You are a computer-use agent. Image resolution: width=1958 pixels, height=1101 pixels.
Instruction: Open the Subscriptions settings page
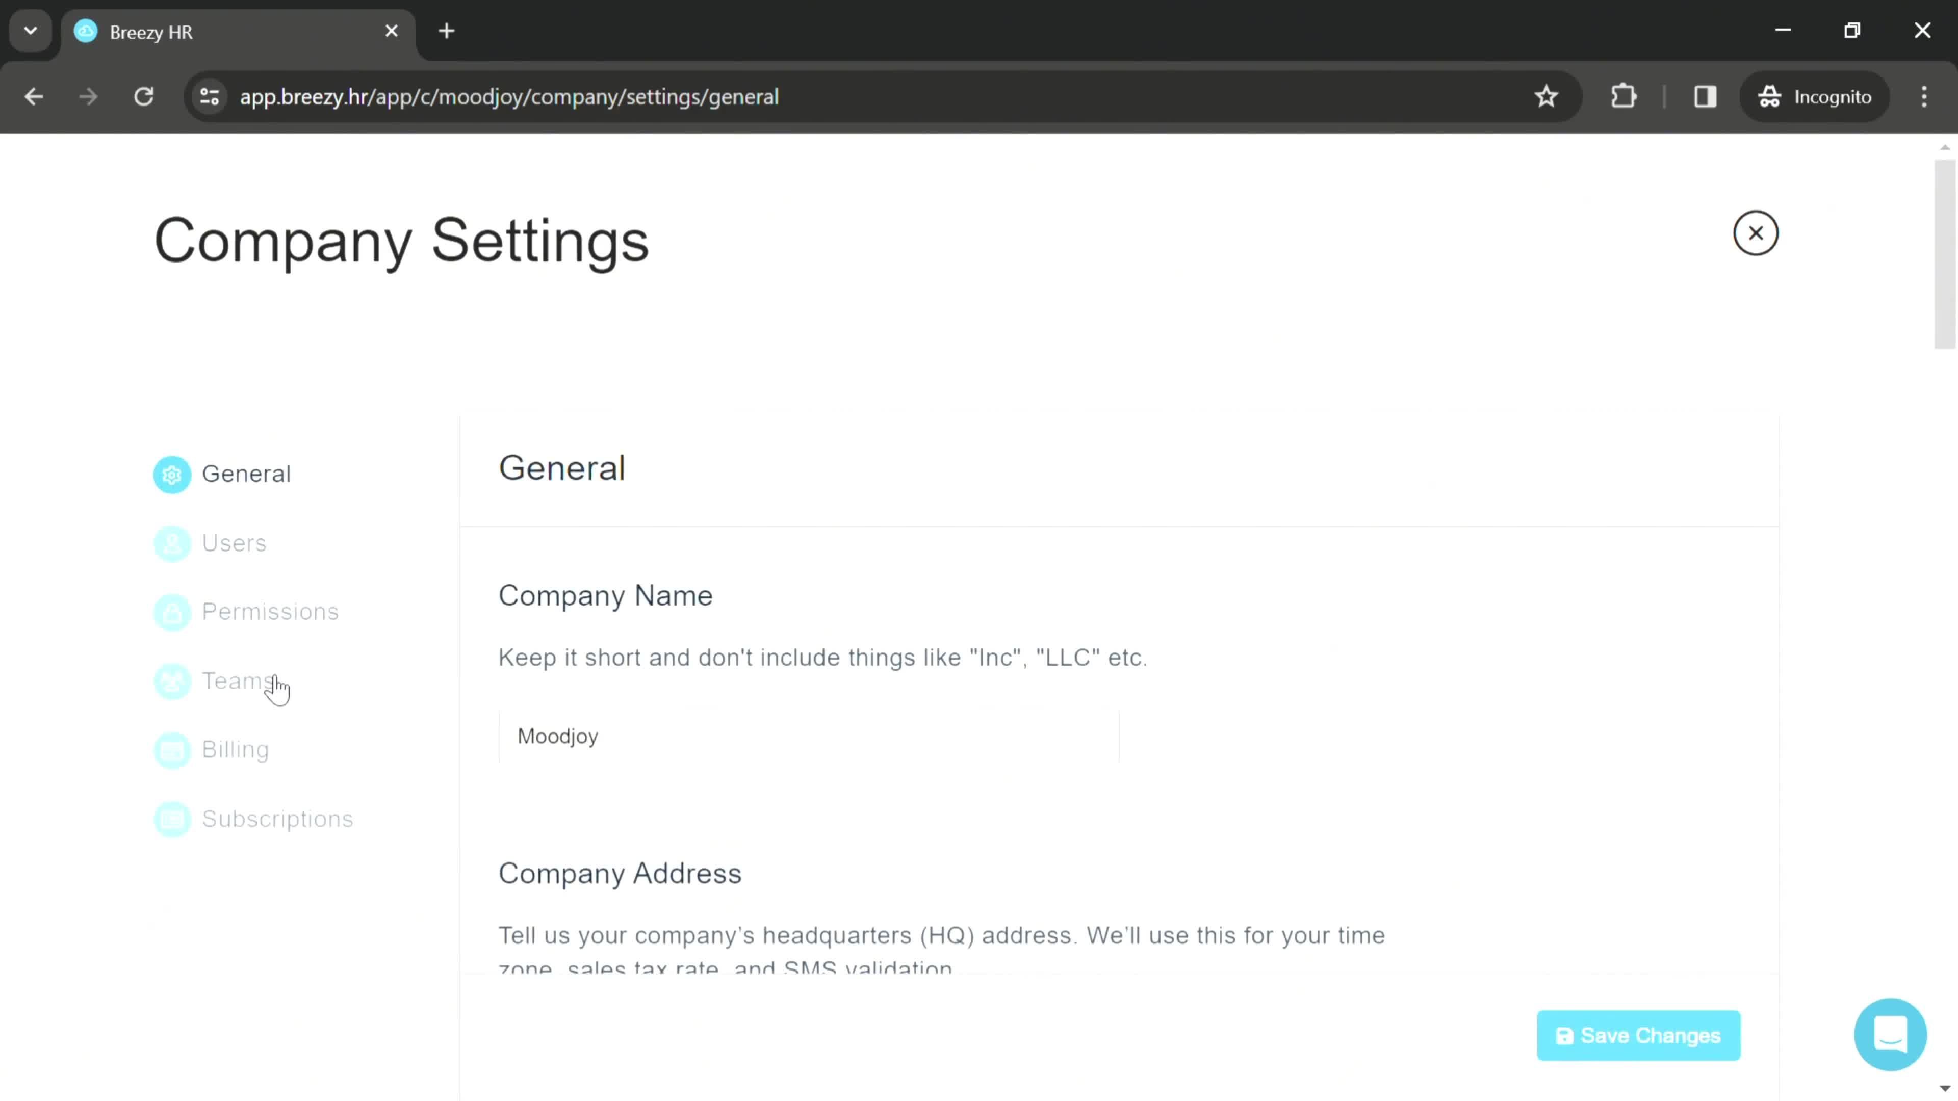(277, 818)
